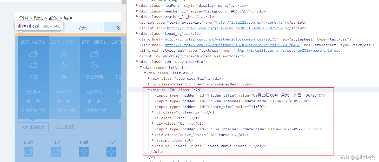
Task: Switch to the 生活指数 tab
Action: (65, 127)
